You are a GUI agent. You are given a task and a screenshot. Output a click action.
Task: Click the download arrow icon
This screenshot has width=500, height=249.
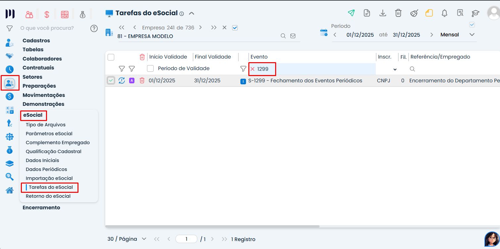(383, 13)
